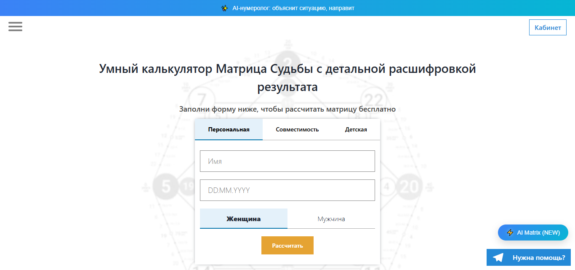575x270 pixels.
Task: Click the lightning bolt AI Matrix icon
Action: click(x=510, y=233)
